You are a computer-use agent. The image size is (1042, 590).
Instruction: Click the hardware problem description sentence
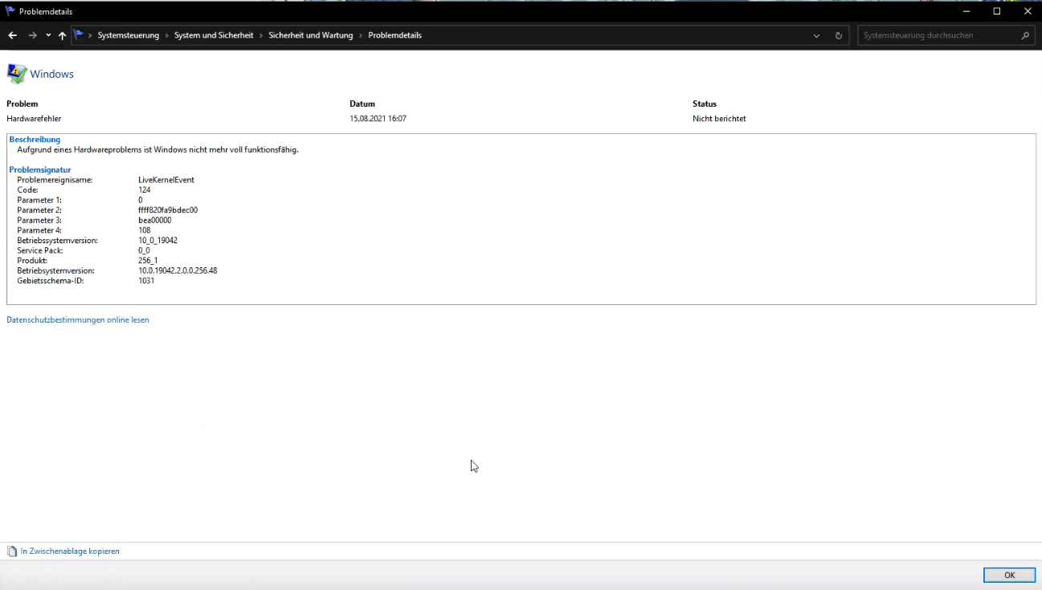157,149
